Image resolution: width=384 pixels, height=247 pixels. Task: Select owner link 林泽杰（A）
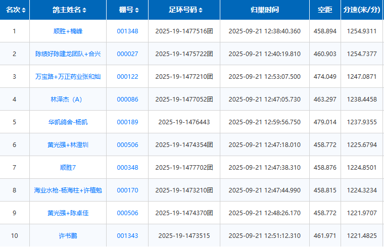coord(68,100)
